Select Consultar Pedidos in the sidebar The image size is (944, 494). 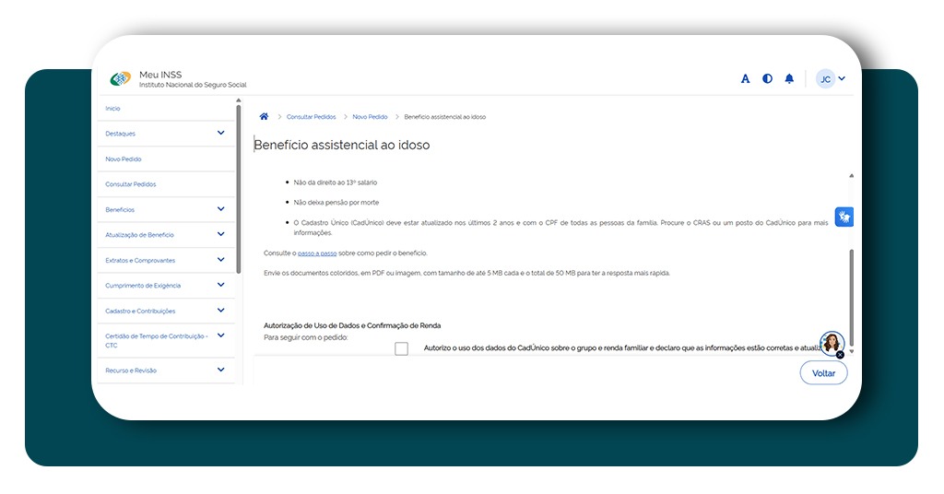pos(166,184)
